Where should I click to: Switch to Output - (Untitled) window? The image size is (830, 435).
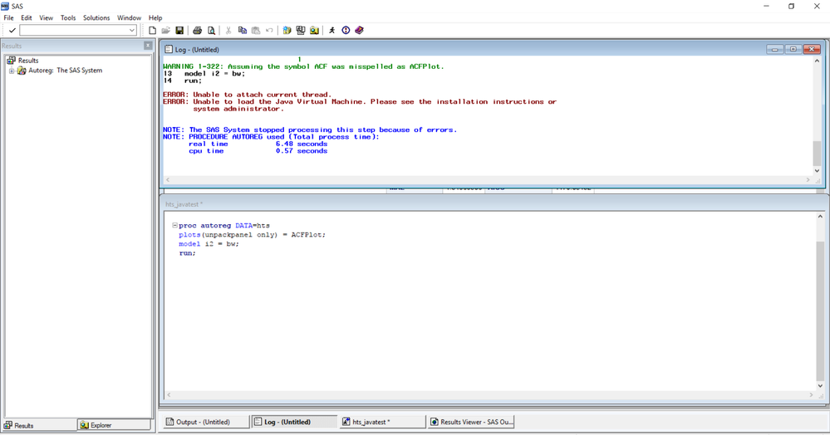pos(204,422)
